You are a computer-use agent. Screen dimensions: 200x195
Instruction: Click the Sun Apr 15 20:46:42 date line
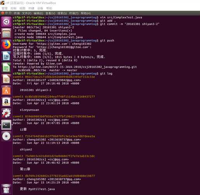point(46,163)
